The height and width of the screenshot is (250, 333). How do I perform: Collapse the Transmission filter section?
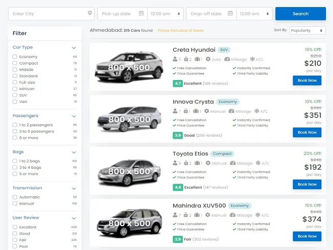(x=74, y=188)
